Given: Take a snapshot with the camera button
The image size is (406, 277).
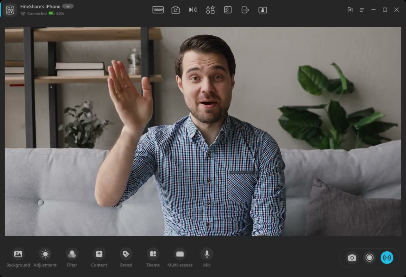Looking at the screenshot, I should click(x=352, y=258).
